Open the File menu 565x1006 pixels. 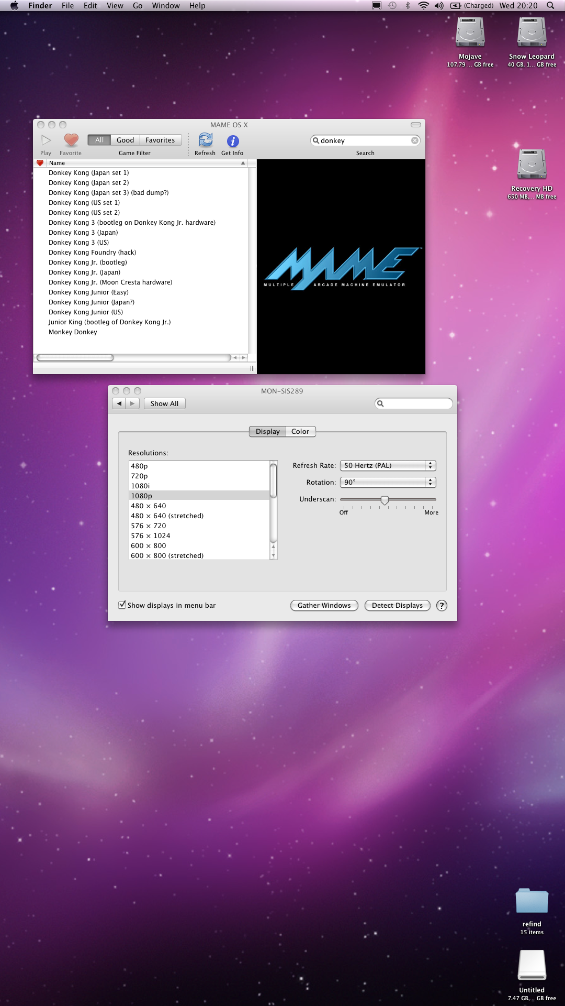(x=68, y=6)
